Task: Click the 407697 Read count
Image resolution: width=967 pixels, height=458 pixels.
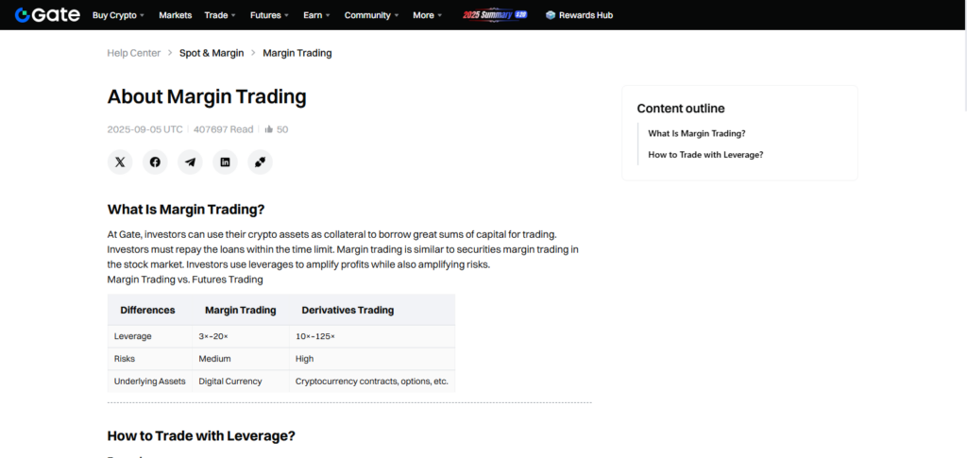Action: [x=223, y=129]
